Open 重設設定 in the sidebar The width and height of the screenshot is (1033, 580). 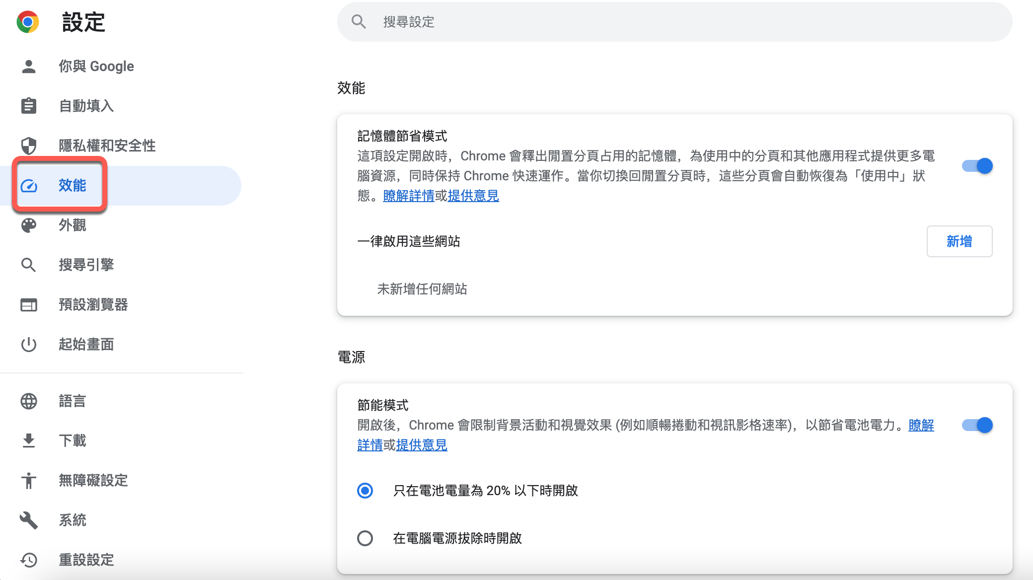pos(86,560)
